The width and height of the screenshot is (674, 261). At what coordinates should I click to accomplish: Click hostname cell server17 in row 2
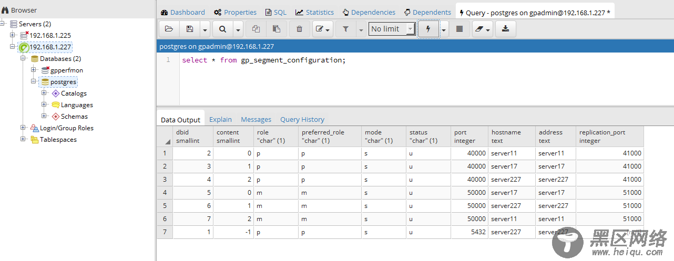click(512, 166)
